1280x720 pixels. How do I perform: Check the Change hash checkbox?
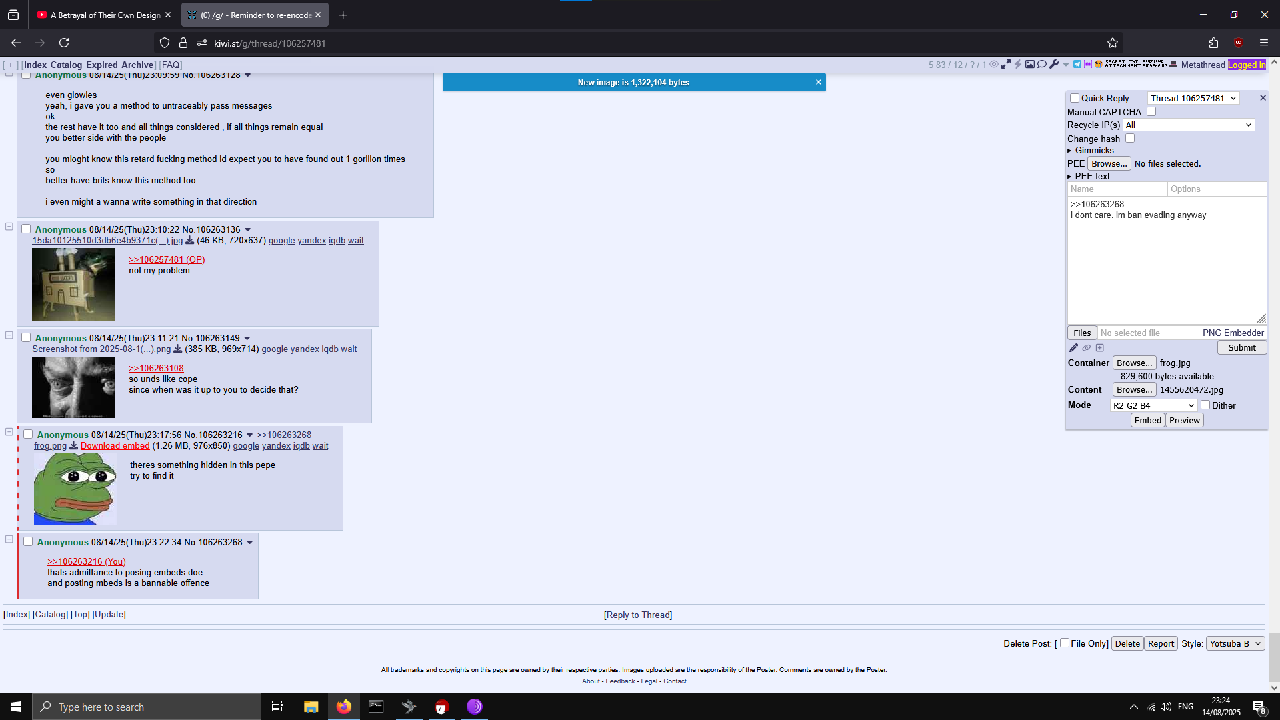tap(1130, 138)
